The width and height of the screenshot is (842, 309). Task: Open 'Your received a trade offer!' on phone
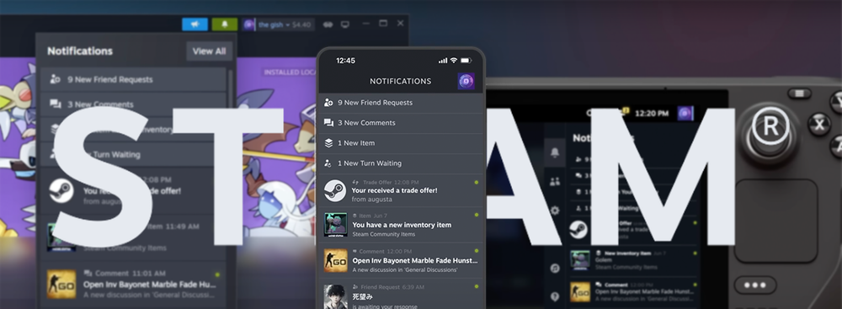[x=401, y=191]
